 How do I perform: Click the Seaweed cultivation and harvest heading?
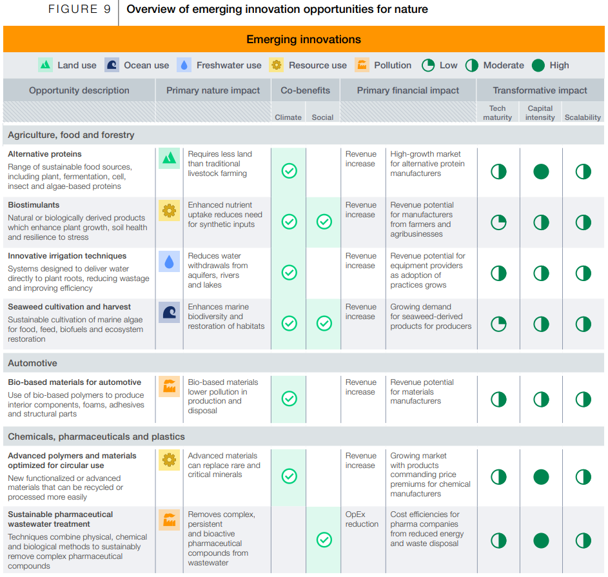pyautogui.click(x=69, y=307)
